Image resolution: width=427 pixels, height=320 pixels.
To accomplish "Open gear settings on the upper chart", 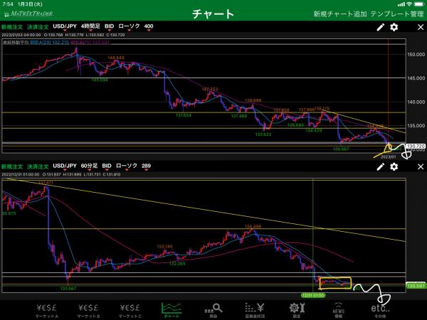I will (394, 27).
